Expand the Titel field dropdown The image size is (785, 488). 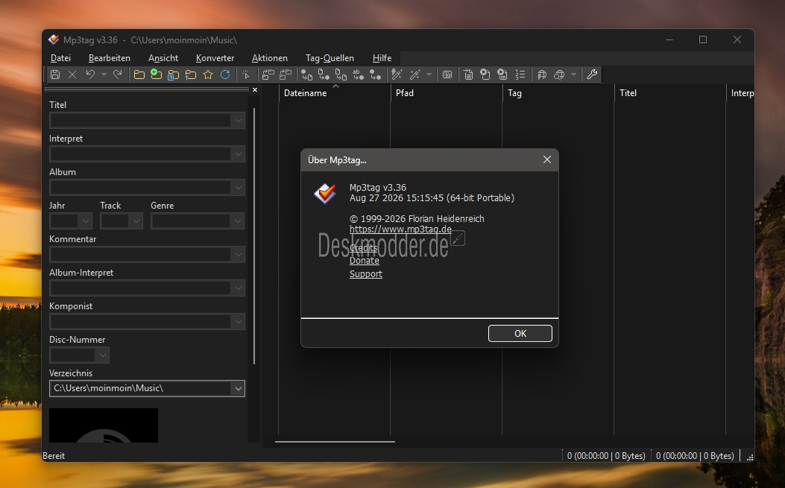tap(238, 121)
